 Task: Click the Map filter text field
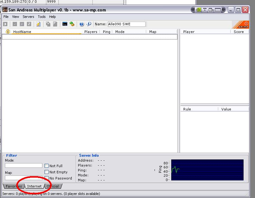[23, 178]
